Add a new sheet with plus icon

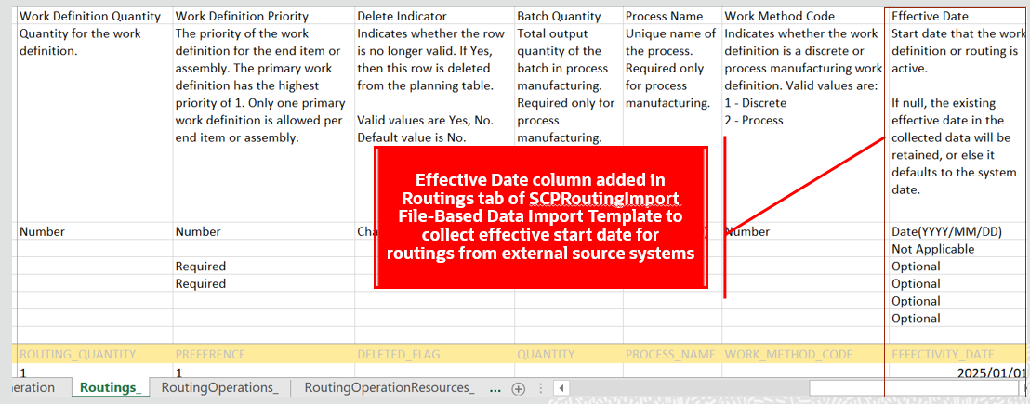tap(519, 388)
